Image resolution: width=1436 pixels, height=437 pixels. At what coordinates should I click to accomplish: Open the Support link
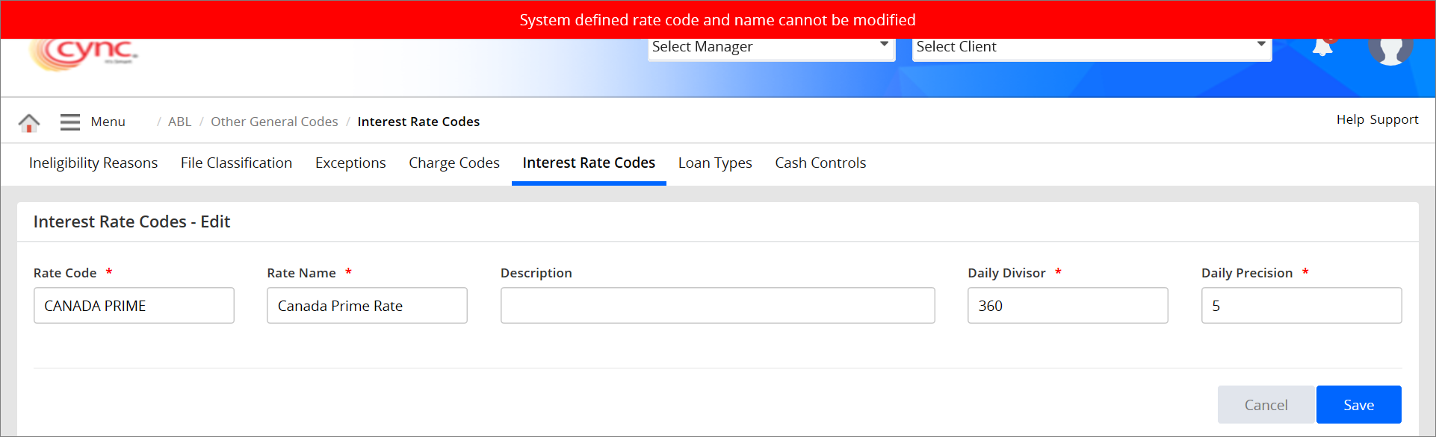click(x=1394, y=119)
